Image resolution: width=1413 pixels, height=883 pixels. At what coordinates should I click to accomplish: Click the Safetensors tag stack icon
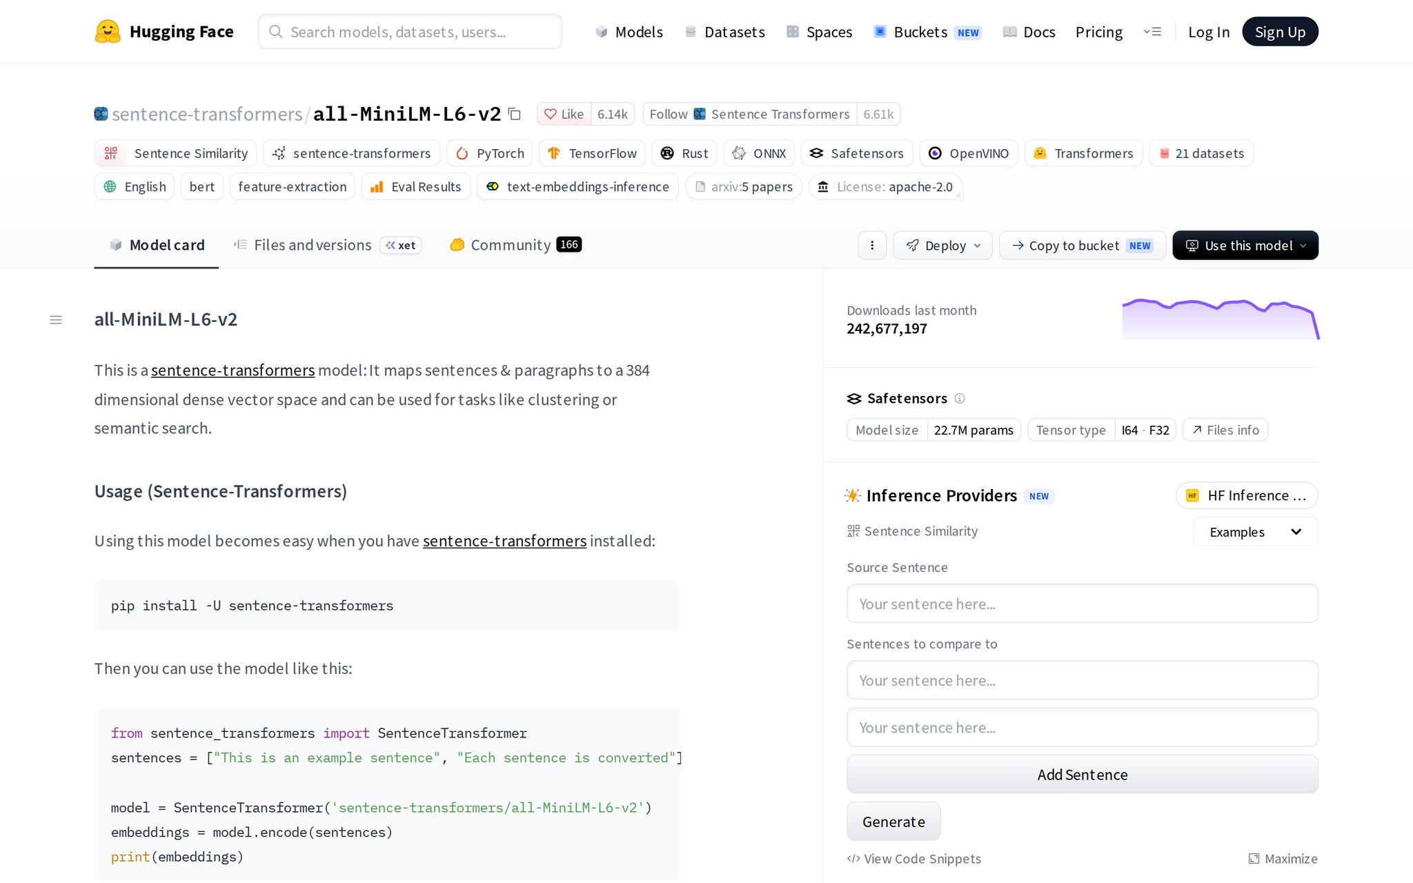tap(816, 153)
